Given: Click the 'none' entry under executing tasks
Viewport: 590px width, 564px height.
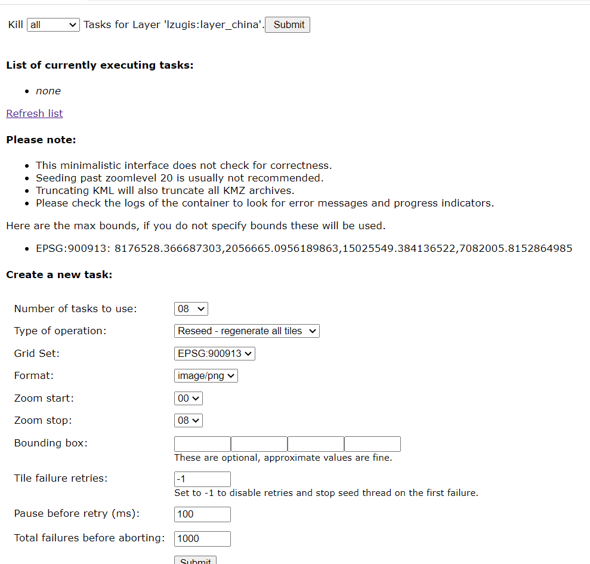Looking at the screenshot, I should click(x=48, y=91).
